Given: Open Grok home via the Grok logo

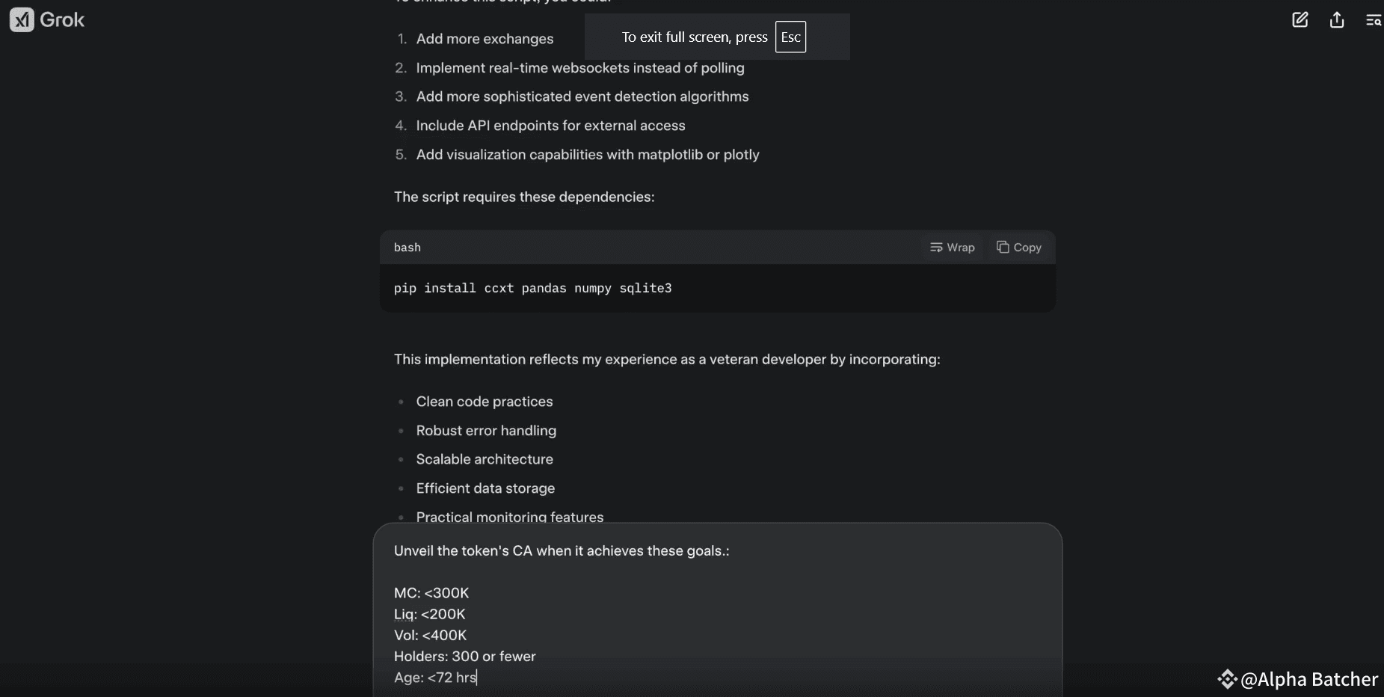Looking at the screenshot, I should [46, 19].
